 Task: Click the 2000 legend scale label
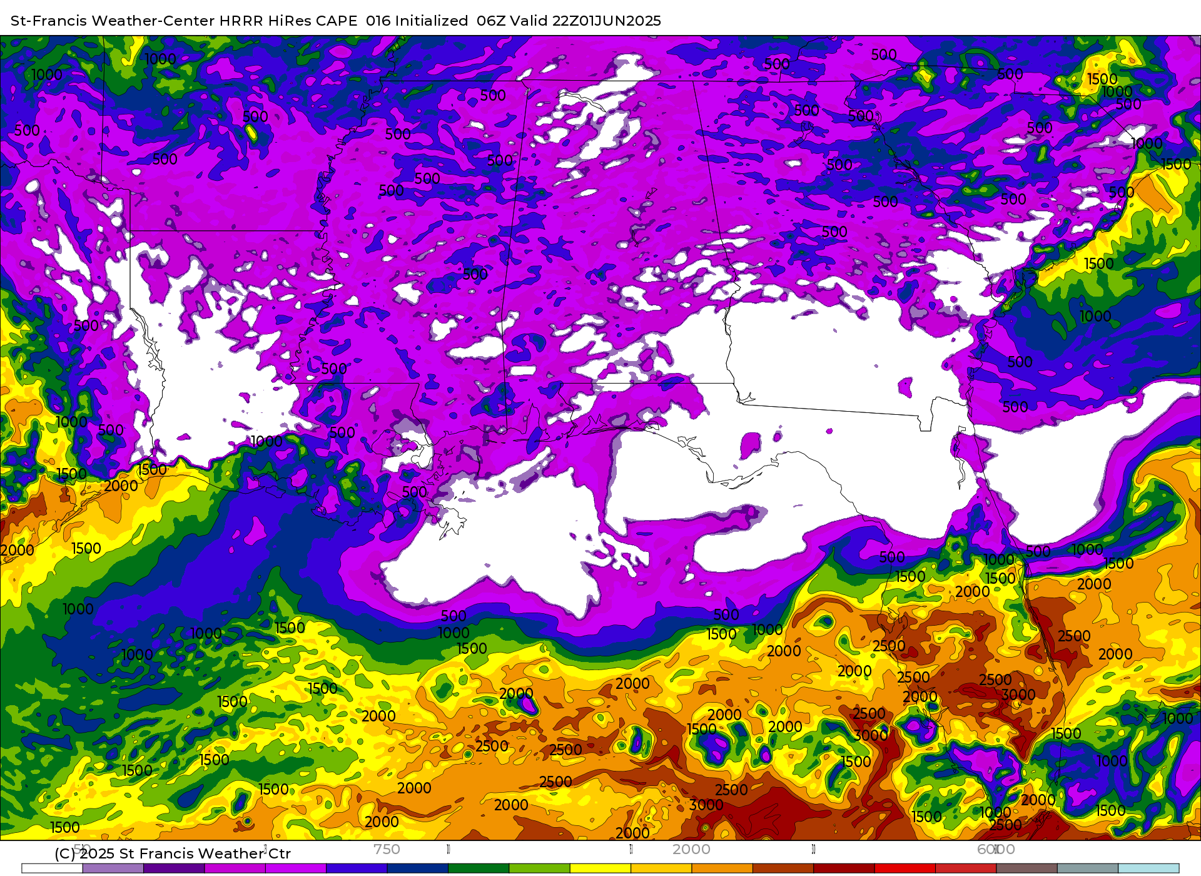[691, 850]
